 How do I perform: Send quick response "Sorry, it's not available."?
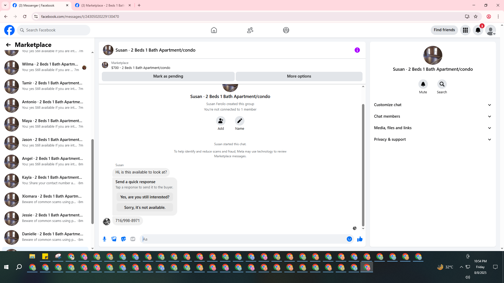(x=145, y=208)
